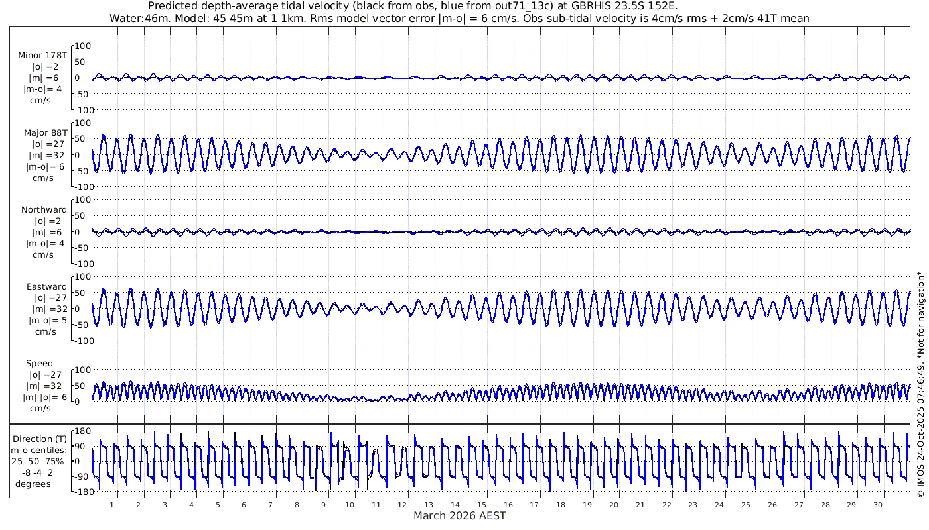Click the day "1" label on the date axis
This screenshot has width=929, height=530.
point(112,505)
